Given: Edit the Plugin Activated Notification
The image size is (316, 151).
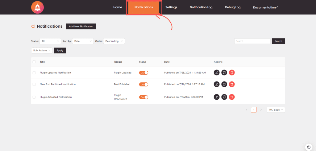Looking at the screenshot, I should click(x=217, y=97).
